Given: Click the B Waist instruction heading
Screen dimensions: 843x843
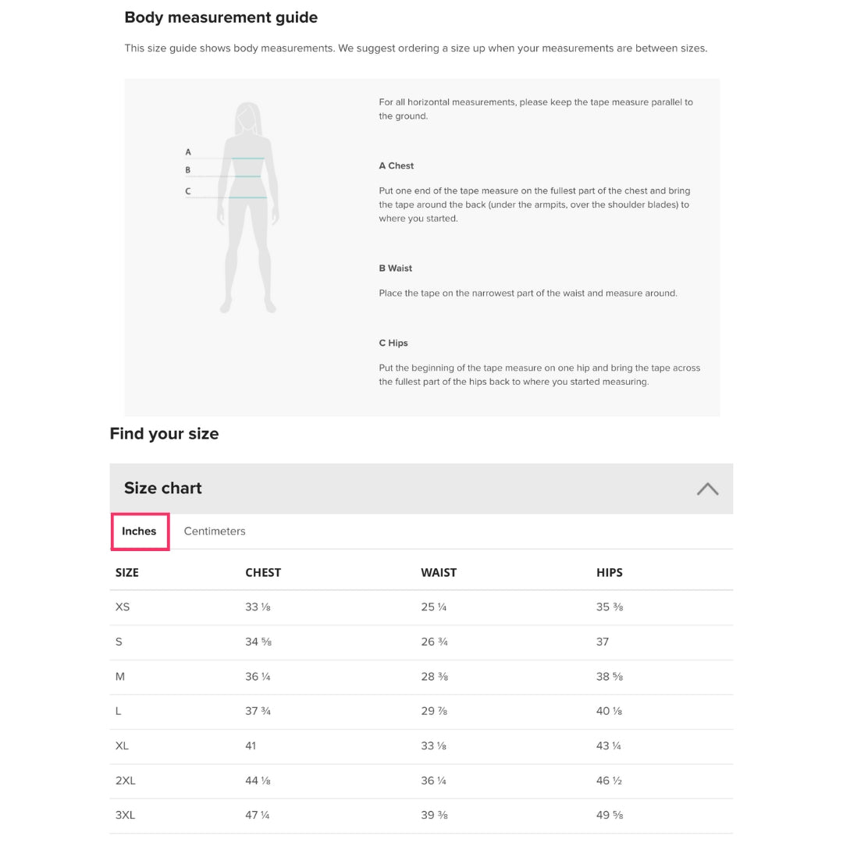Looking at the screenshot, I should tap(396, 269).
